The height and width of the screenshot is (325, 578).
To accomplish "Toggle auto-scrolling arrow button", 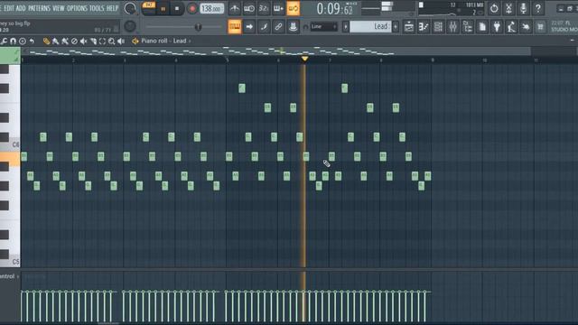I will pos(249,26).
